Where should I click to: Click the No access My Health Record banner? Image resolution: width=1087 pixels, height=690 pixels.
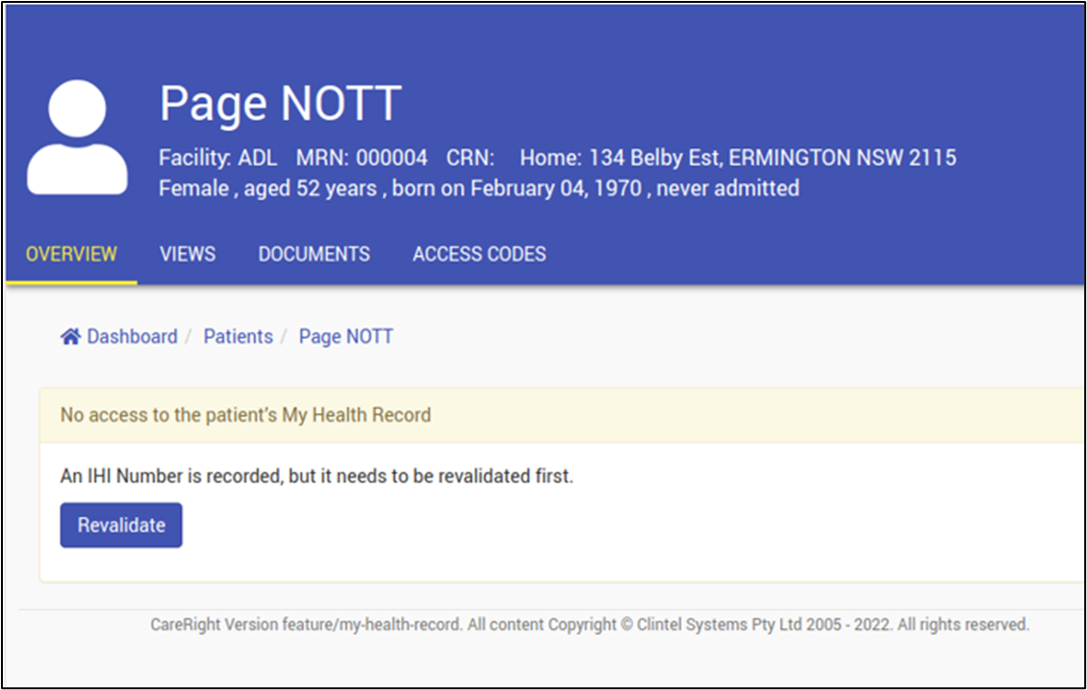(x=245, y=416)
